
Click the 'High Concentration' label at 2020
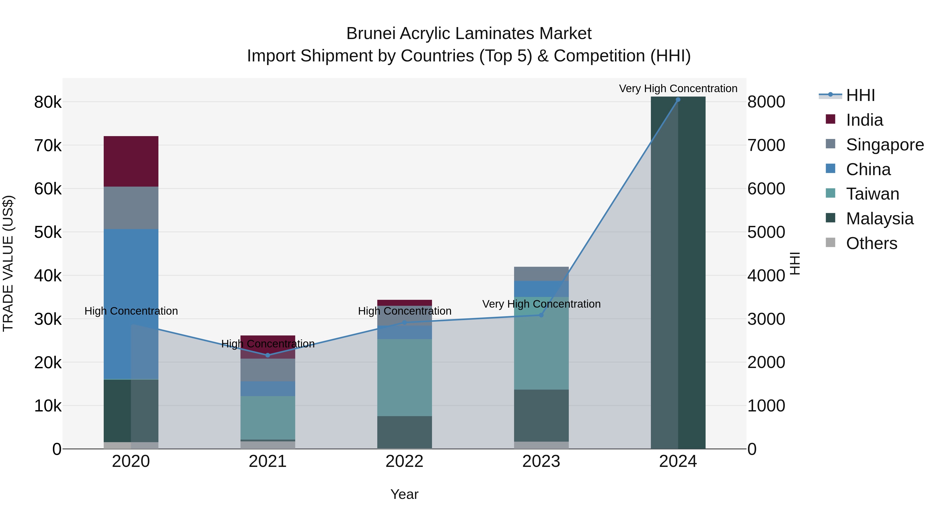click(131, 311)
